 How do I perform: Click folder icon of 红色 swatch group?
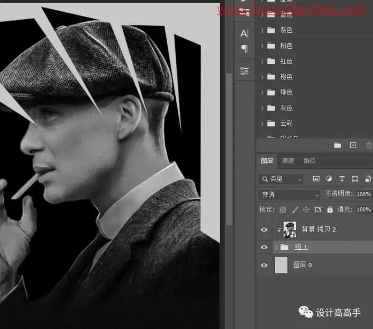(271, 61)
